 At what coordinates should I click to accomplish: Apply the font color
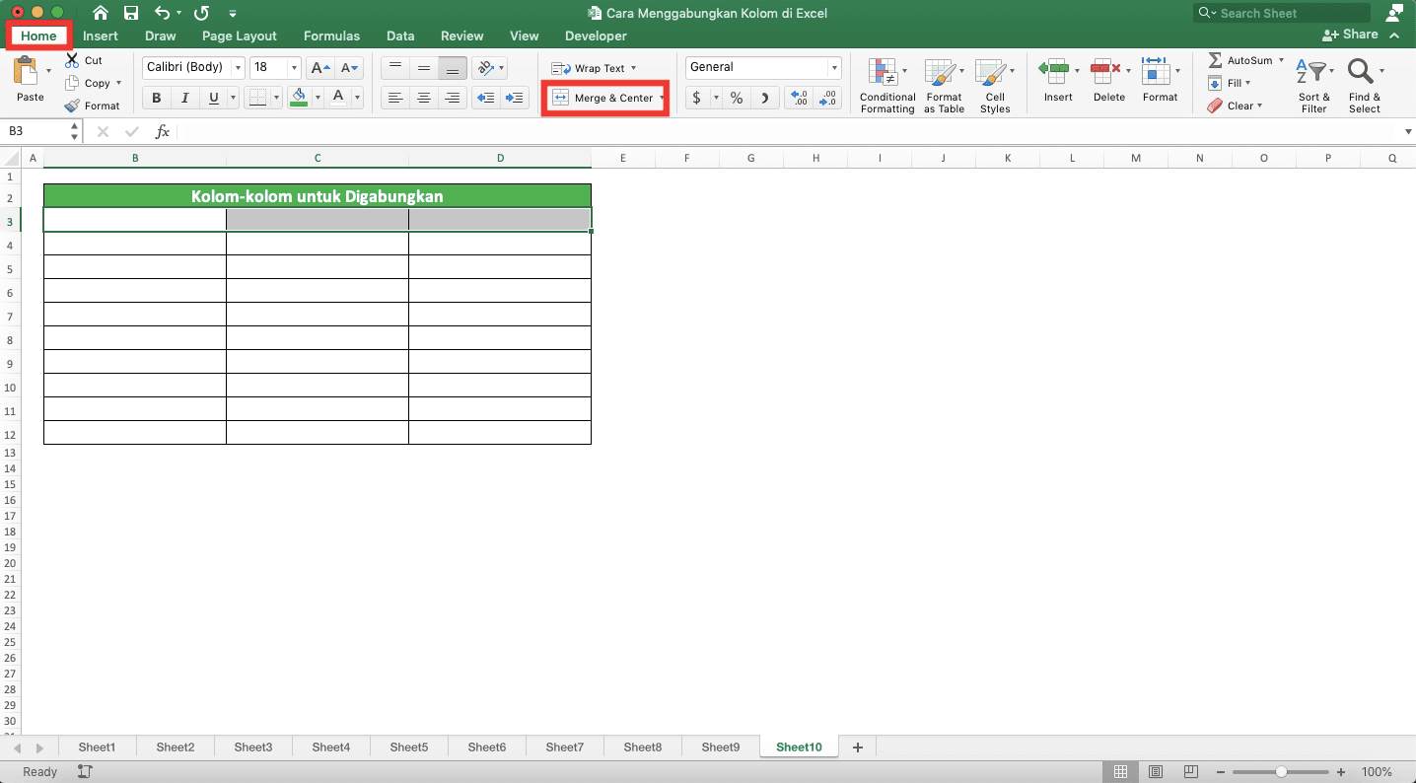(x=338, y=97)
